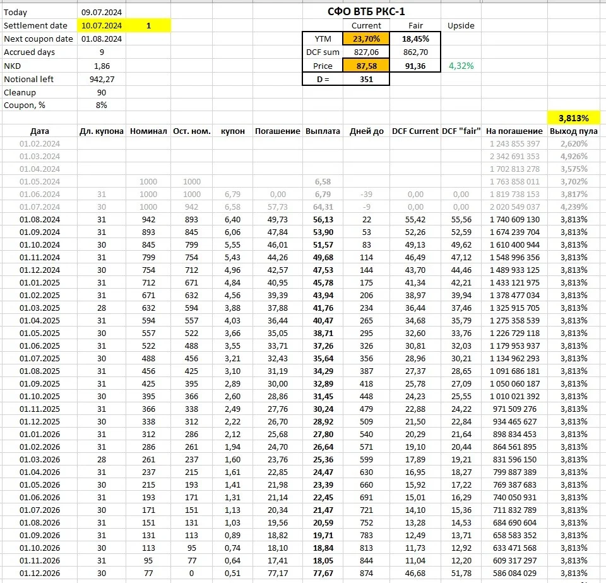Click the DCF current value 27,37

point(415,371)
